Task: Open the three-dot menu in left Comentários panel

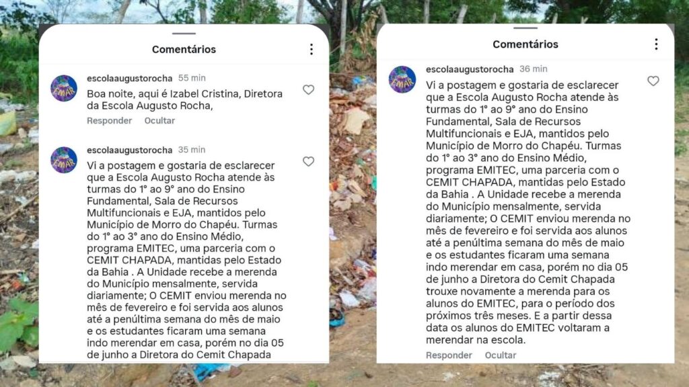Action: 311,49
